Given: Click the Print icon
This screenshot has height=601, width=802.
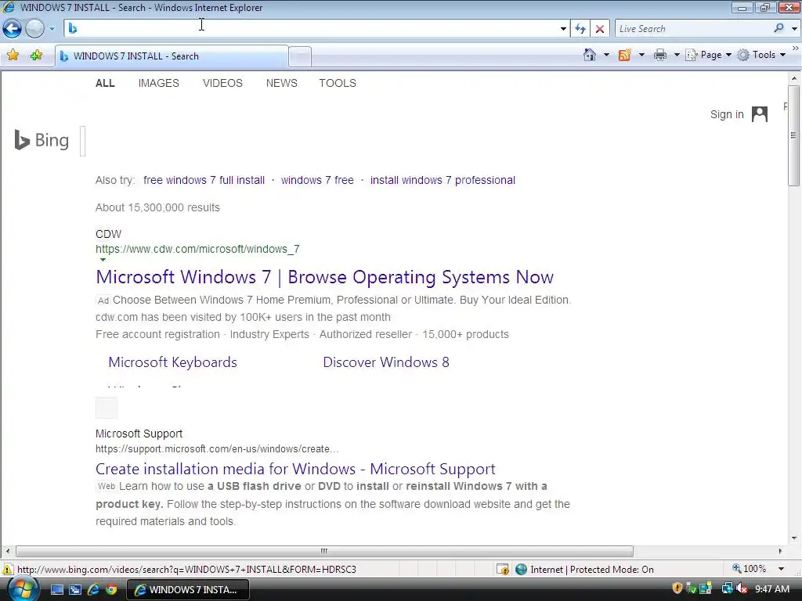Looking at the screenshot, I should (x=660, y=55).
